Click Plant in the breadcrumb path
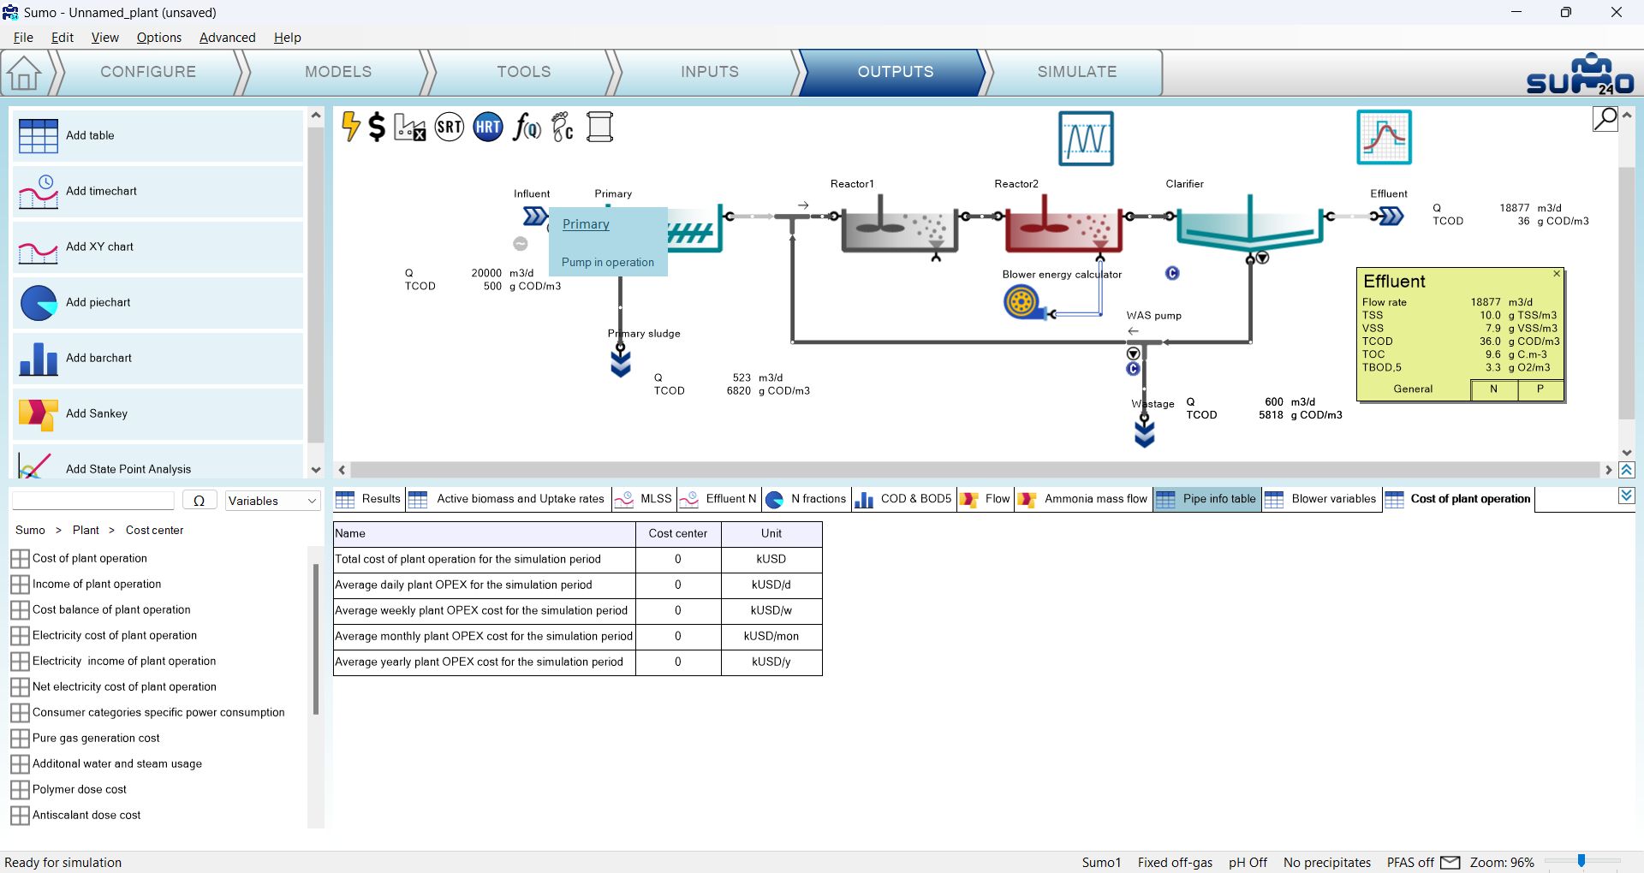This screenshot has height=873, width=1644. click(x=86, y=531)
